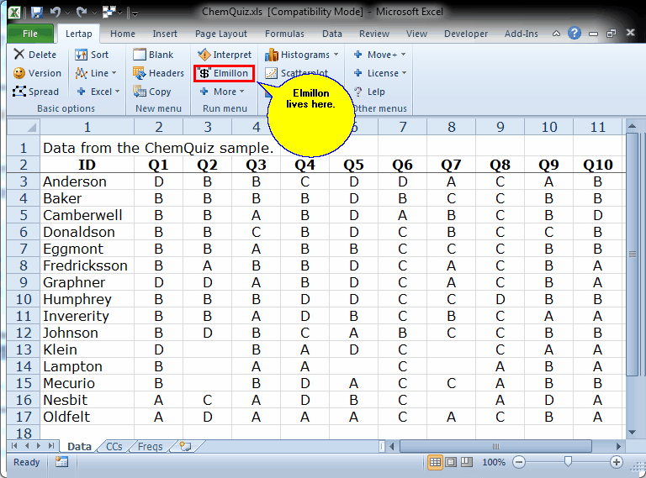Enable Page Break Preview view

click(x=467, y=463)
